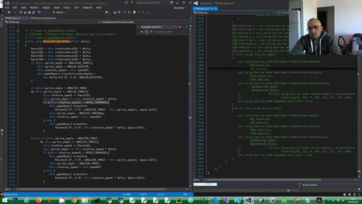
Task: Click the right editor vertical scrollbar
Action: point(359,116)
